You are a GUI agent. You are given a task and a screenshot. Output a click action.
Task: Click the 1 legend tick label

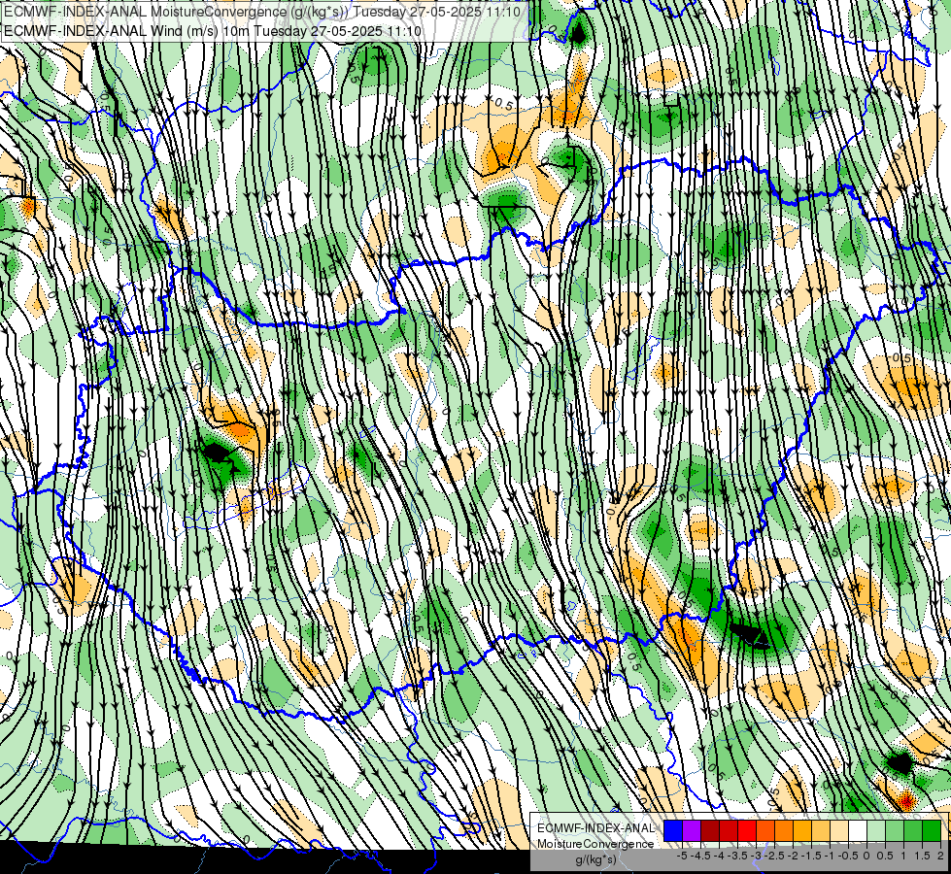tap(903, 856)
